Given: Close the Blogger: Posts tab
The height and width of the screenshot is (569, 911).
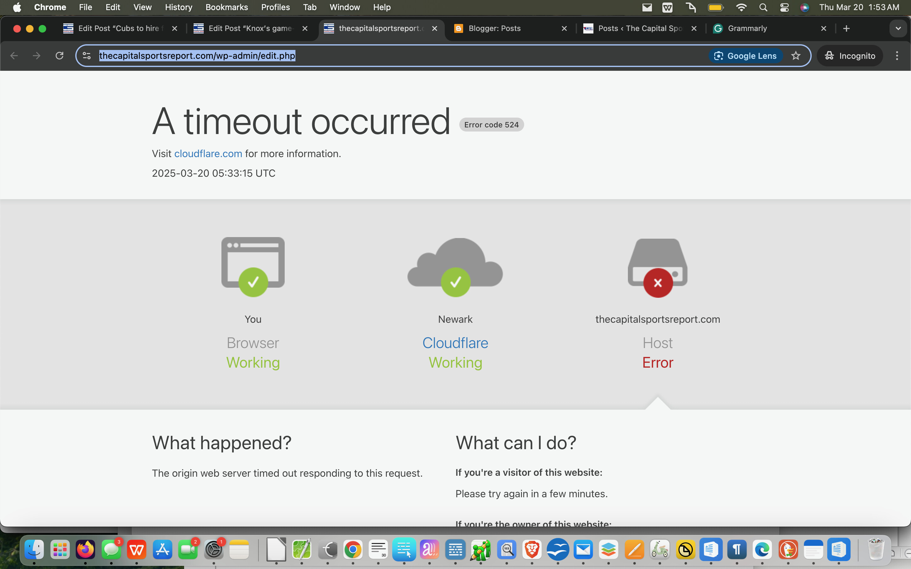Looking at the screenshot, I should (564, 28).
